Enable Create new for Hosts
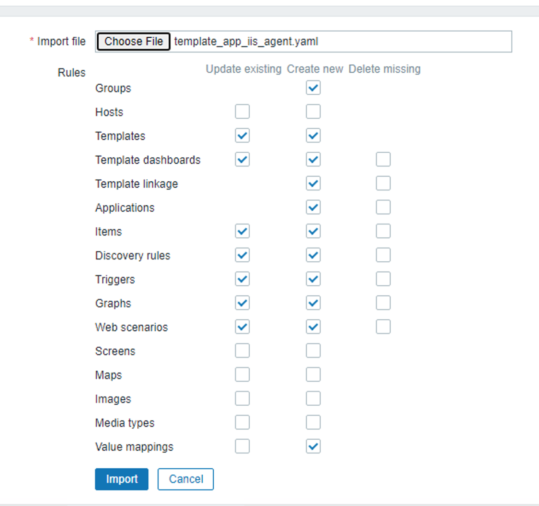Viewport: 539px width, 506px height. [313, 112]
